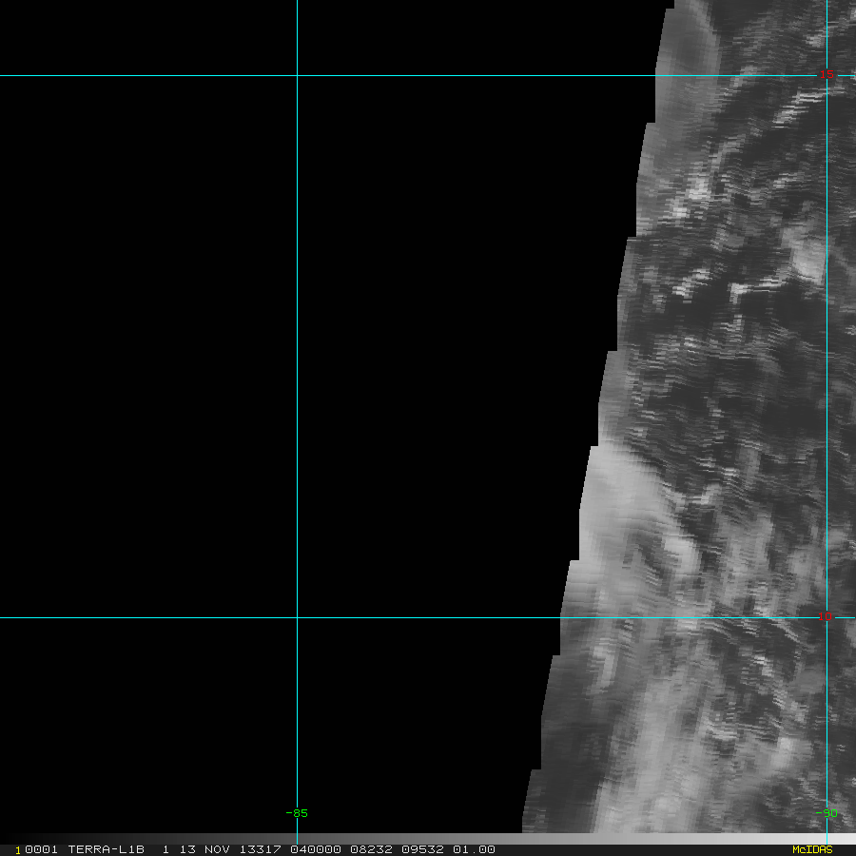
Task: Select the TERRA-L1B satellite name text
Action: [106, 849]
